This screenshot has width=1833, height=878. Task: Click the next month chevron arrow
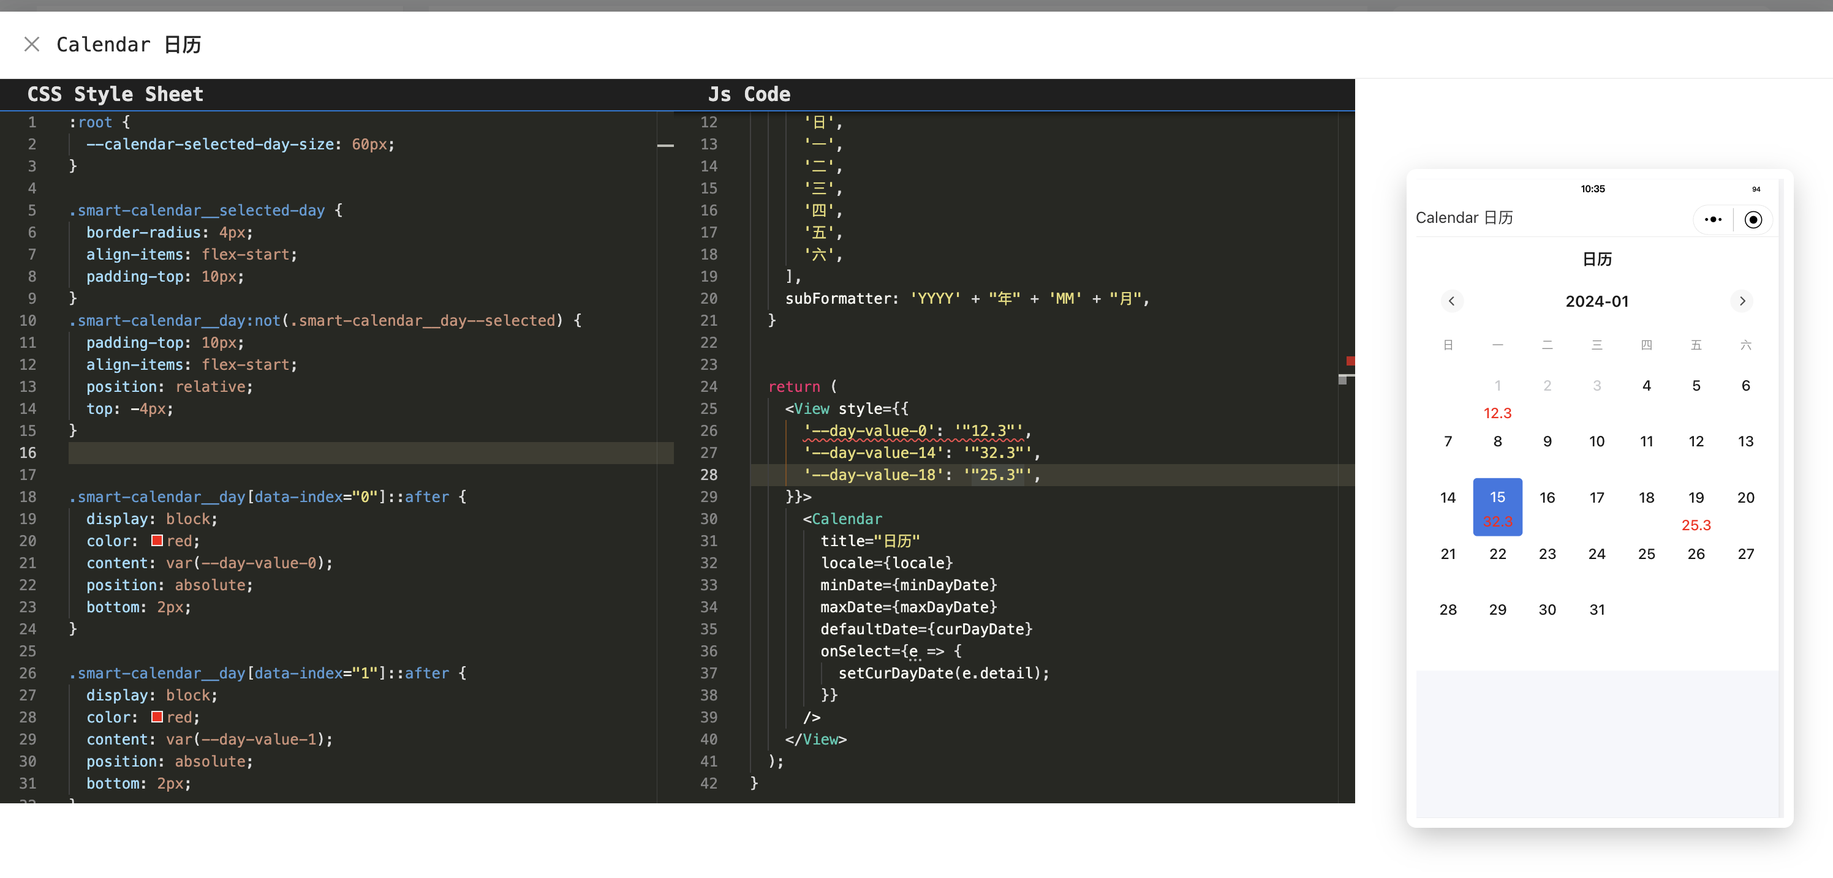1742,301
